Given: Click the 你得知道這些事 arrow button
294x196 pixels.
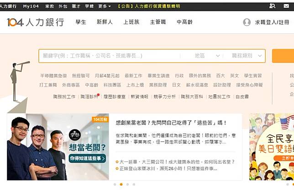Looking at the screenshot, I should coord(87,158).
